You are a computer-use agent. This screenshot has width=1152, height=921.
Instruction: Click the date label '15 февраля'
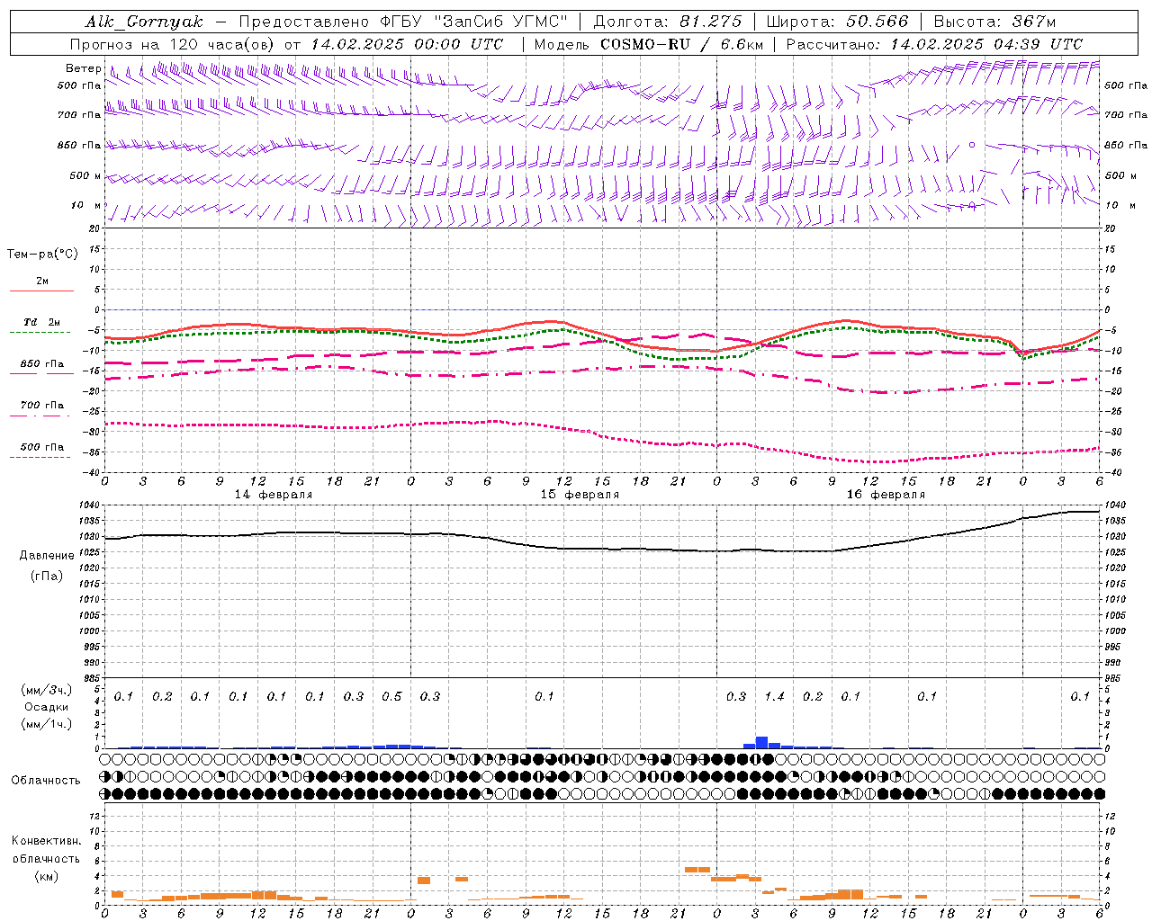(580, 495)
